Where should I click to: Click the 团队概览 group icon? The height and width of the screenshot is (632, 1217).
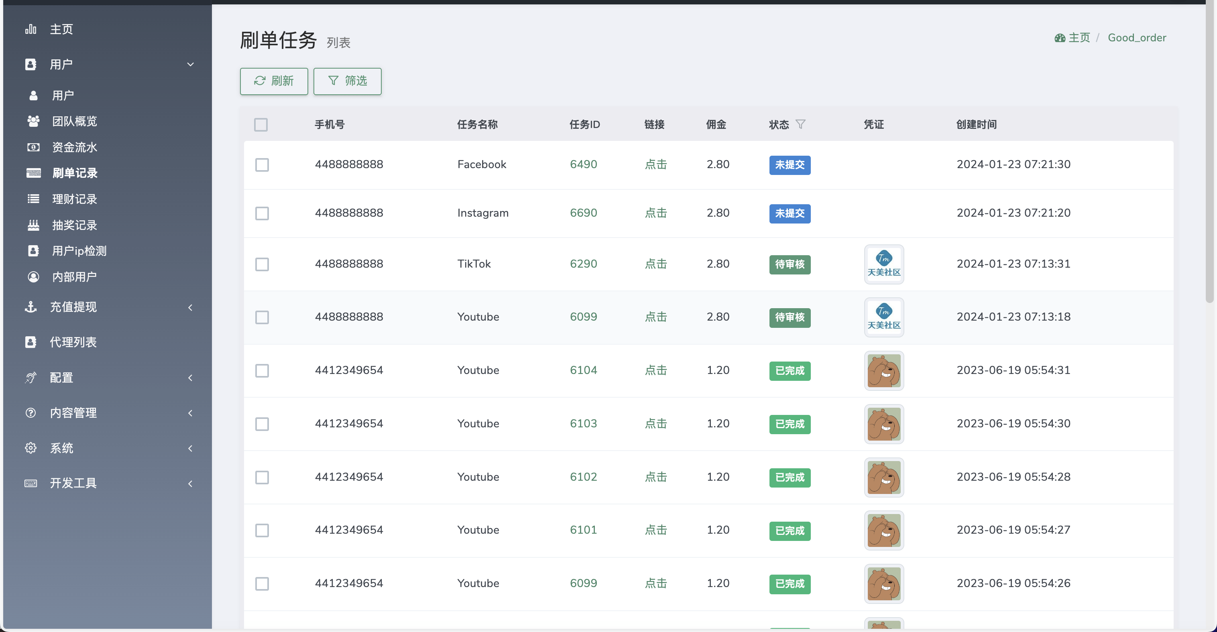coord(33,122)
